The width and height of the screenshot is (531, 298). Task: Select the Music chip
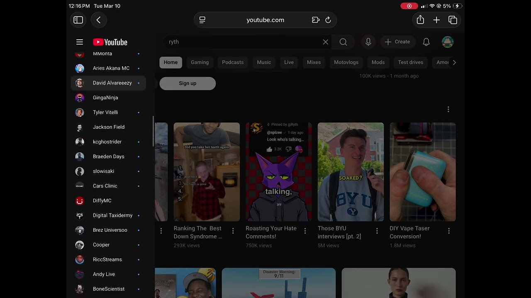pyautogui.click(x=264, y=62)
